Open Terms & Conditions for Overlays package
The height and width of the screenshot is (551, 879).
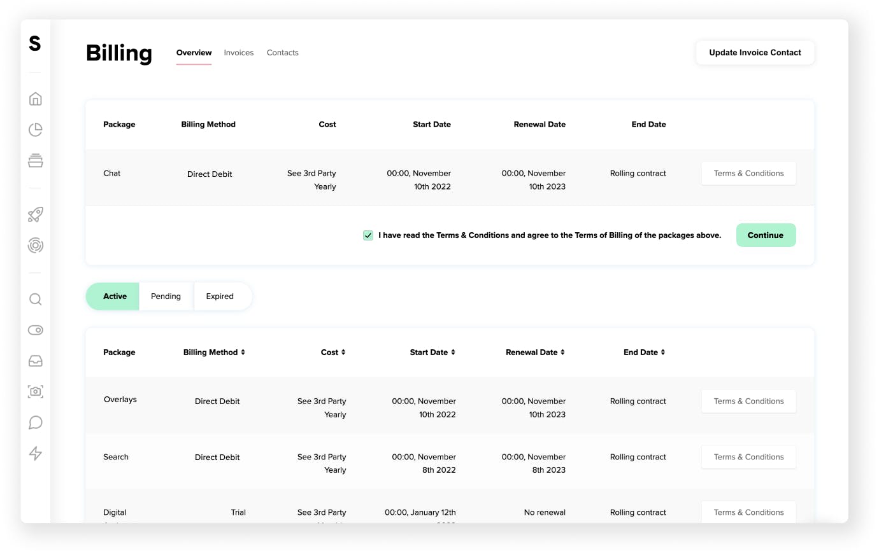point(748,401)
